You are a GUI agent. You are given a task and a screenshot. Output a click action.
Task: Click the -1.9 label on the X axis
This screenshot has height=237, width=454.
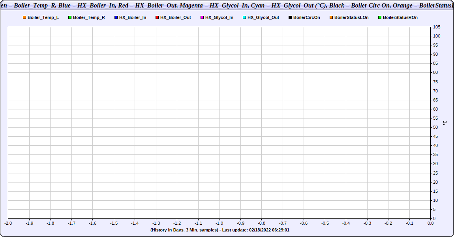[x=29, y=223]
